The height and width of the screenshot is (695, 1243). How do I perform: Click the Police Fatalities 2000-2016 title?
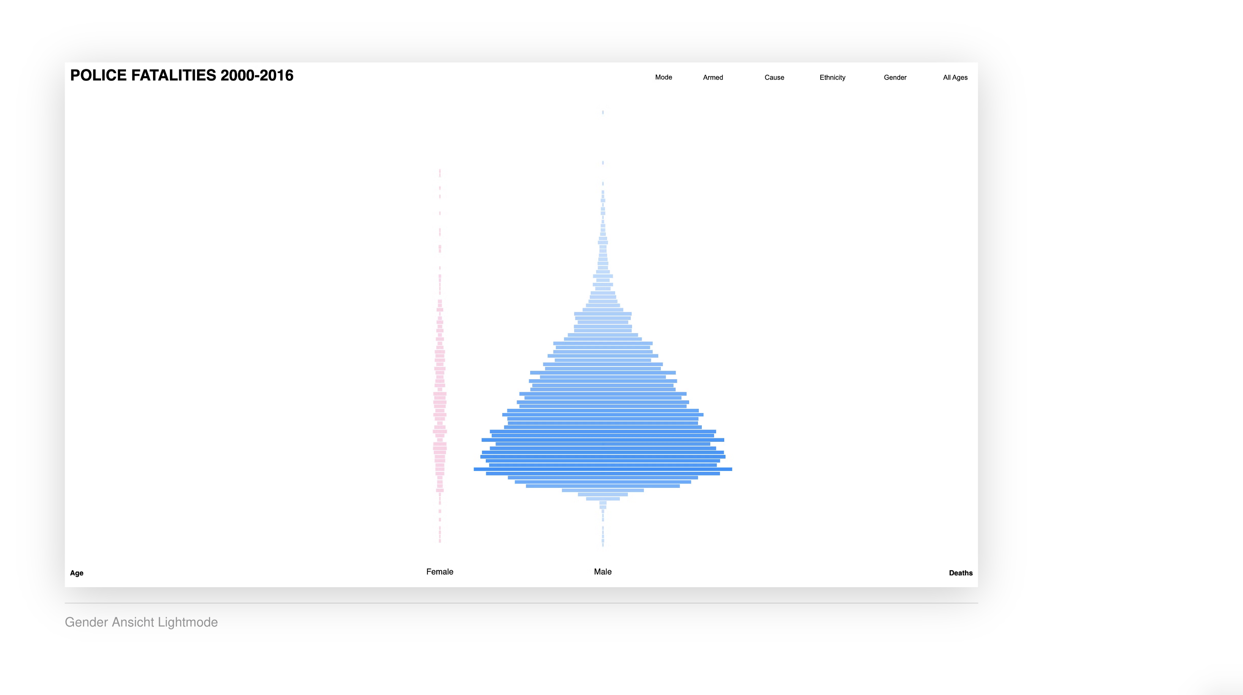click(181, 75)
